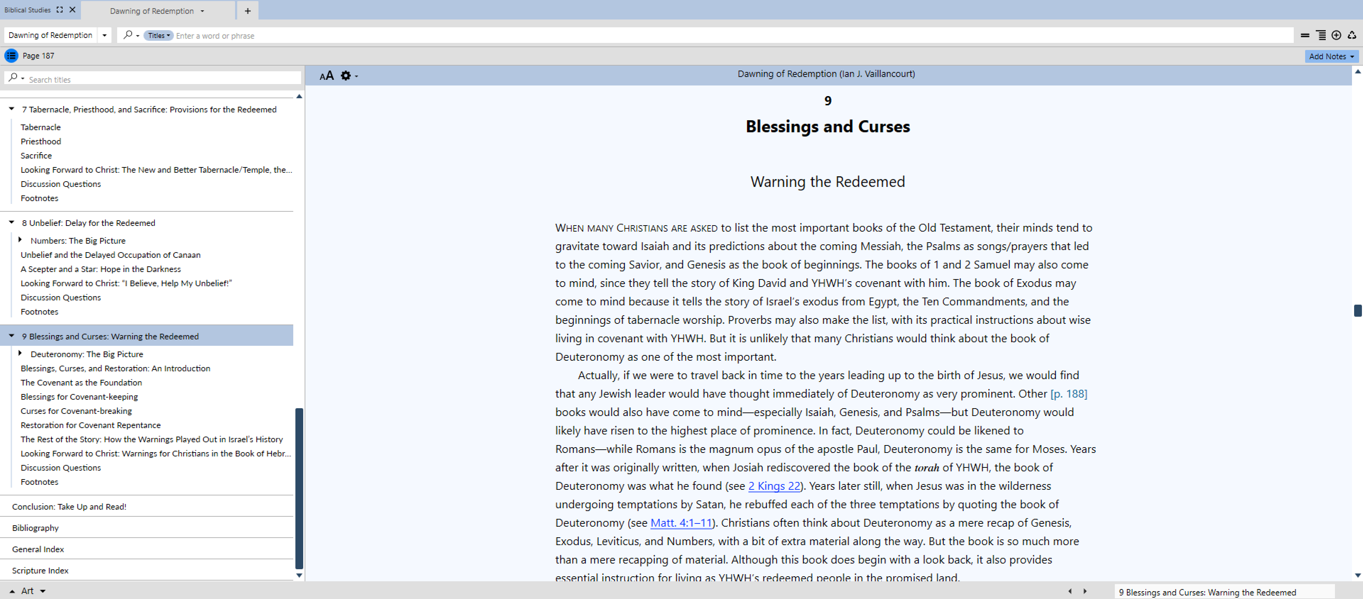Open Unbelief and the Delayed Occupation of Canaan

coord(110,255)
